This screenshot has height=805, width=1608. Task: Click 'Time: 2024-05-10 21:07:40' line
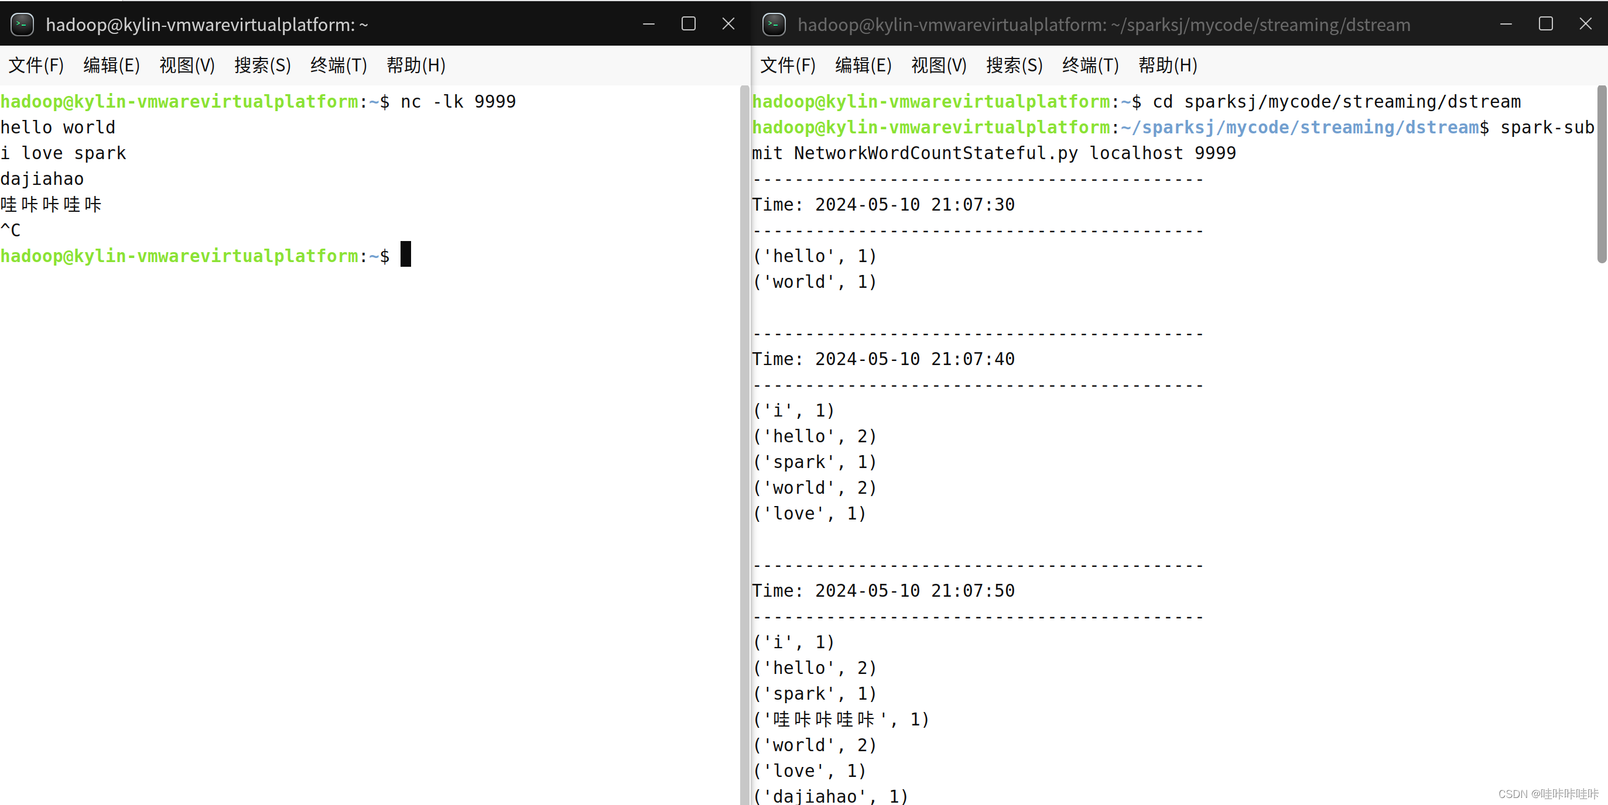(883, 359)
